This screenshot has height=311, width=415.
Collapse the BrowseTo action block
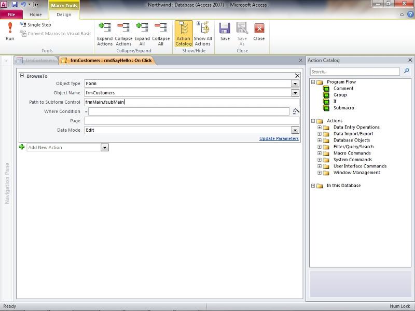click(x=22, y=76)
